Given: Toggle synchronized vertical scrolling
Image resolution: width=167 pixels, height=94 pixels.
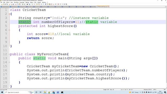Looking at the screenshot, I should 37,4.
